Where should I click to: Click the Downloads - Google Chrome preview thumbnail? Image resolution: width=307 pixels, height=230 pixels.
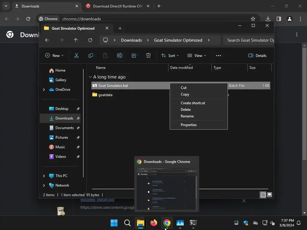point(167,189)
